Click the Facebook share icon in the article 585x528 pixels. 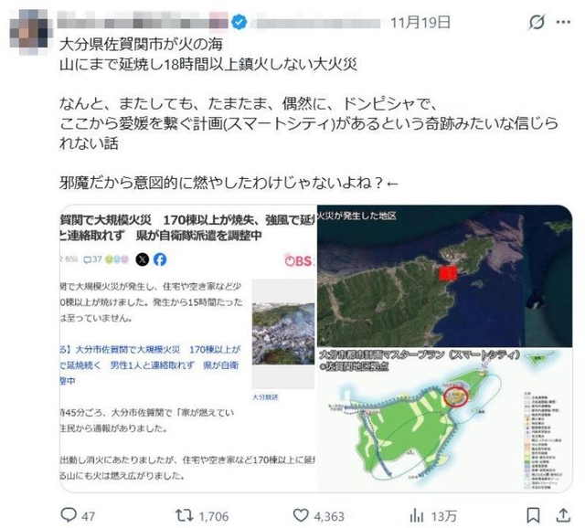click(160, 259)
